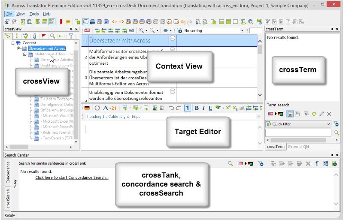The image size is (343, 220).
Task: Open the spell check icon in crossView
Action: pyautogui.click(x=26, y=36)
